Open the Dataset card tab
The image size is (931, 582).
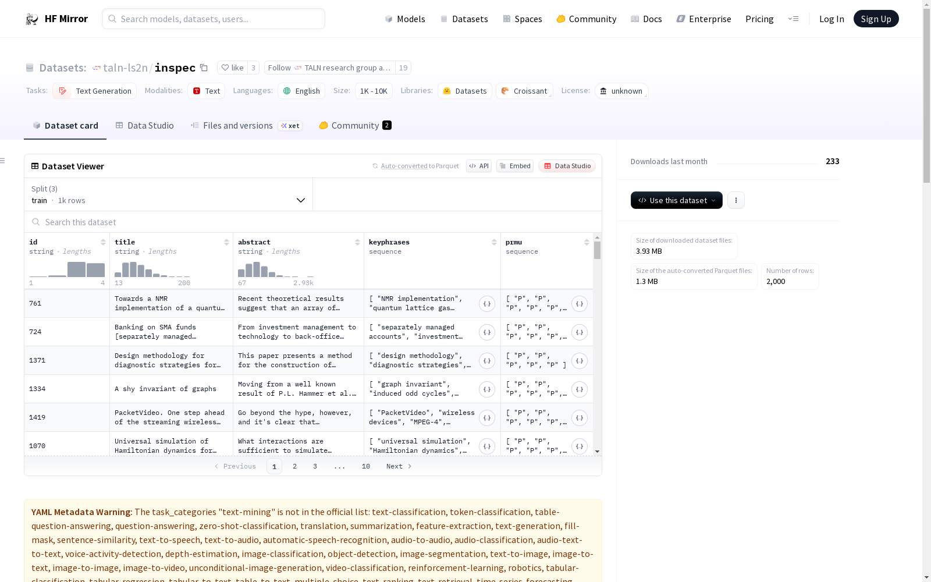point(65,126)
